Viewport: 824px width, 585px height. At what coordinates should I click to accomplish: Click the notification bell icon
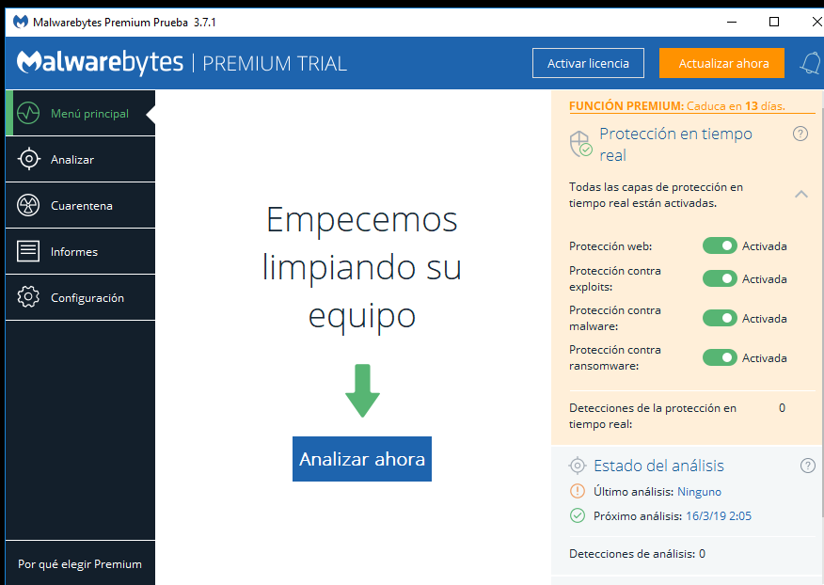(x=809, y=63)
